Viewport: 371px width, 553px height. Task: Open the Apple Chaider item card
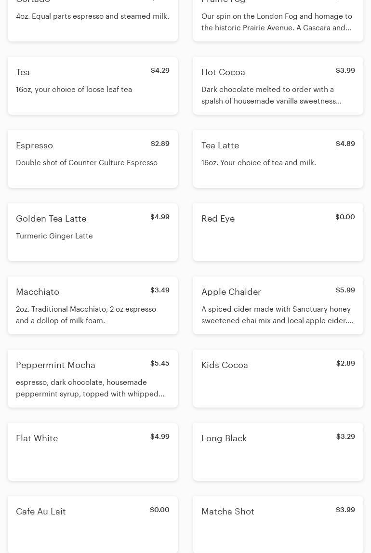click(x=278, y=305)
